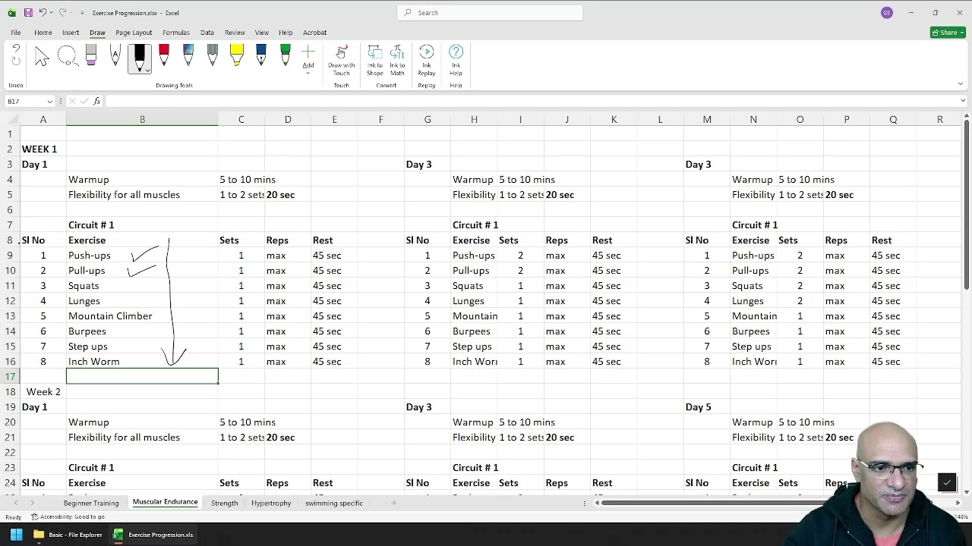Switch to Hypertrophy sheet tab
Viewport: 972px width, 546px height.
pos(271,503)
